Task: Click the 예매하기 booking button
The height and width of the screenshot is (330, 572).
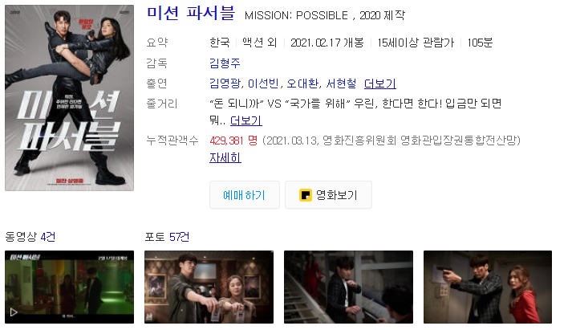Action: click(245, 195)
